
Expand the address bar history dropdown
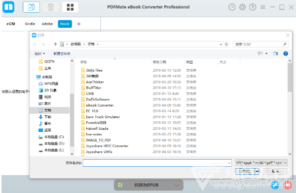pyautogui.click(x=220, y=44)
